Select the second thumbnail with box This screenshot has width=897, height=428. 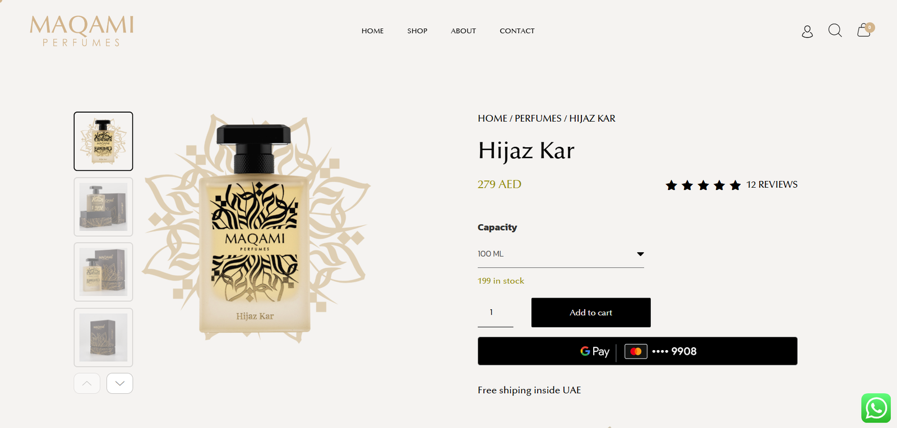pyautogui.click(x=103, y=207)
